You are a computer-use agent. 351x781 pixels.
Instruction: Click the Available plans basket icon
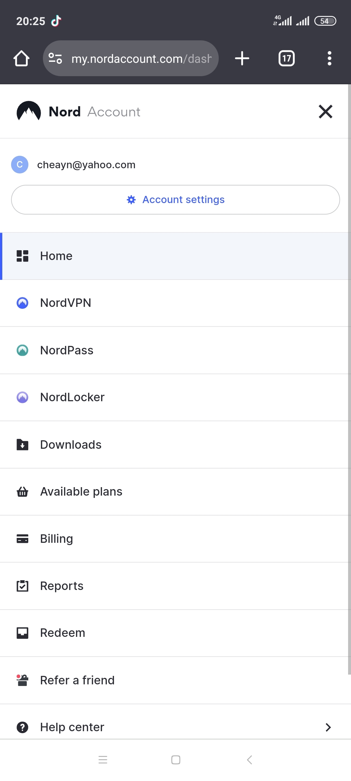point(22,492)
